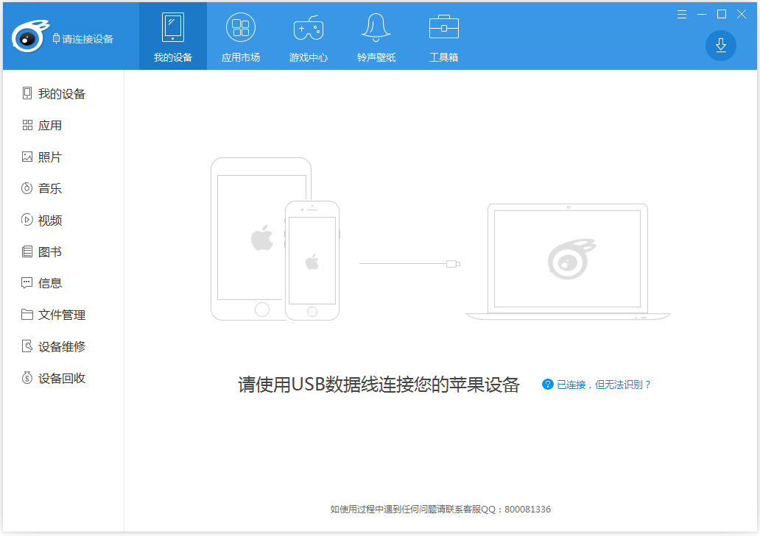Select 我的设备 in the sidebar

click(x=62, y=93)
